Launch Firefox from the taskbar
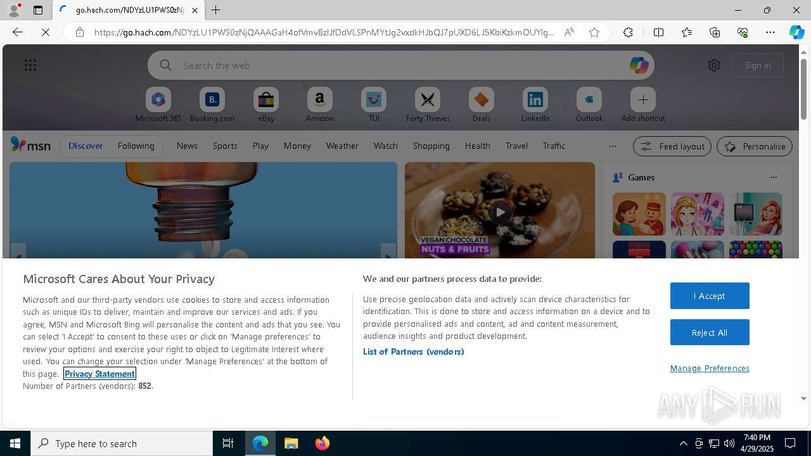811x456 pixels. point(322,443)
